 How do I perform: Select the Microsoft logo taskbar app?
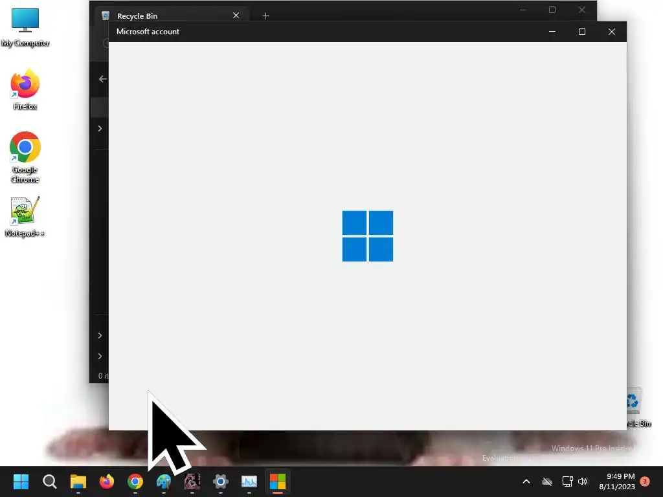click(x=277, y=481)
